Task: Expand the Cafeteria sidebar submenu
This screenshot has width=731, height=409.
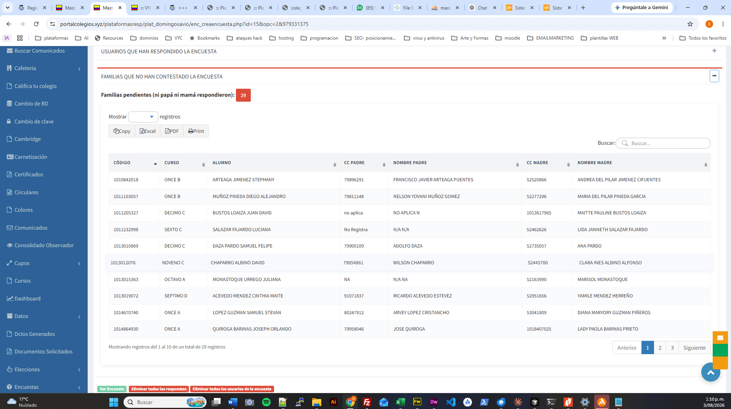Action: coord(44,69)
